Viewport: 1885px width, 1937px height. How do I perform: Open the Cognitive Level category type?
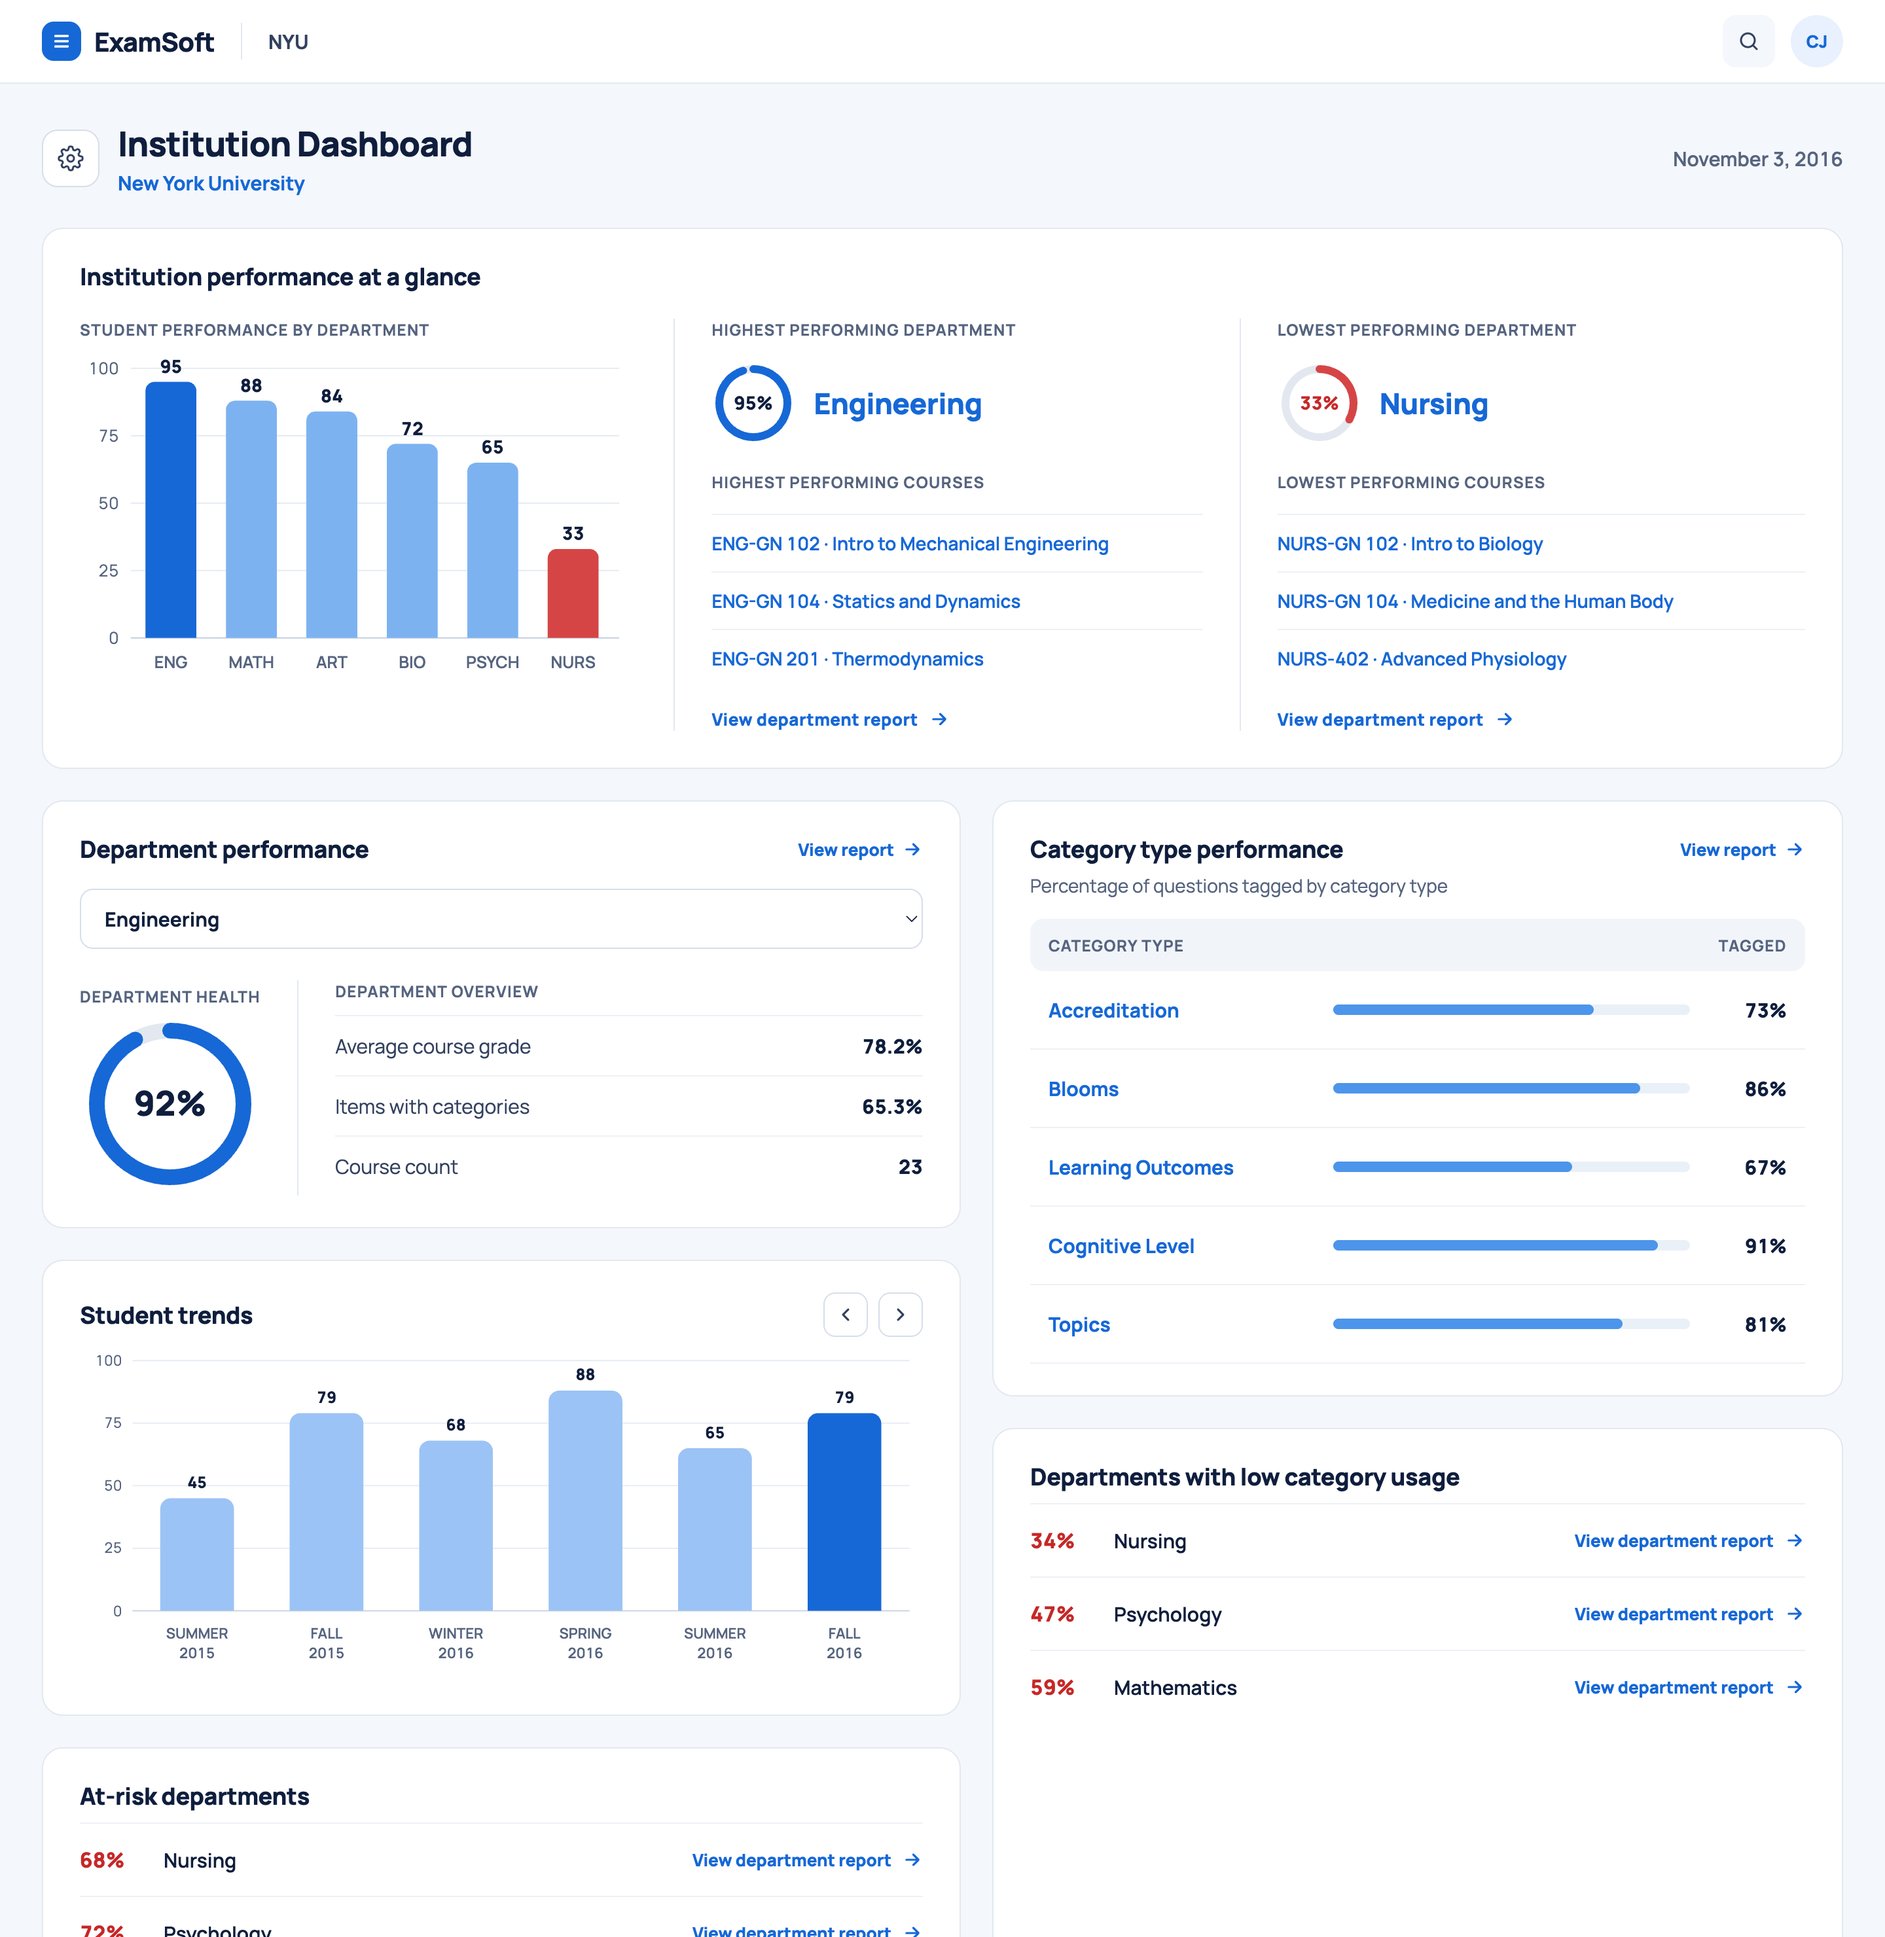(x=1121, y=1246)
